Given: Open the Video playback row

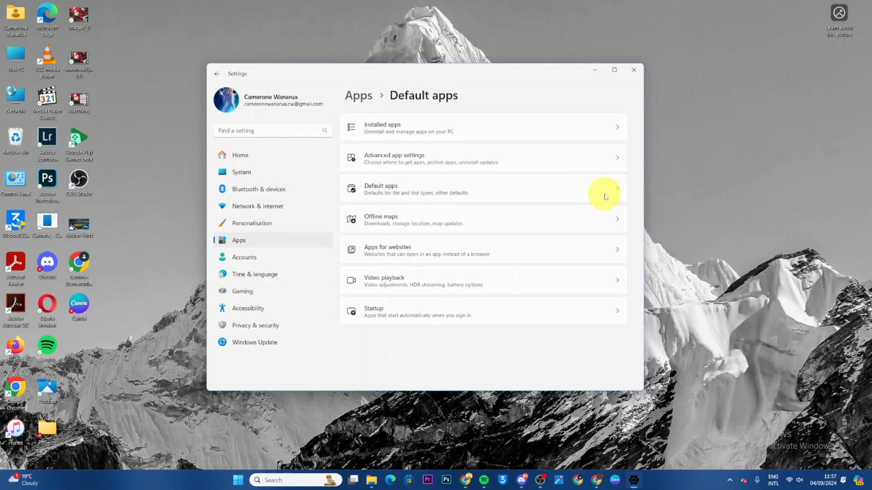Looking at the screenshot, I should tap(483, 280).
